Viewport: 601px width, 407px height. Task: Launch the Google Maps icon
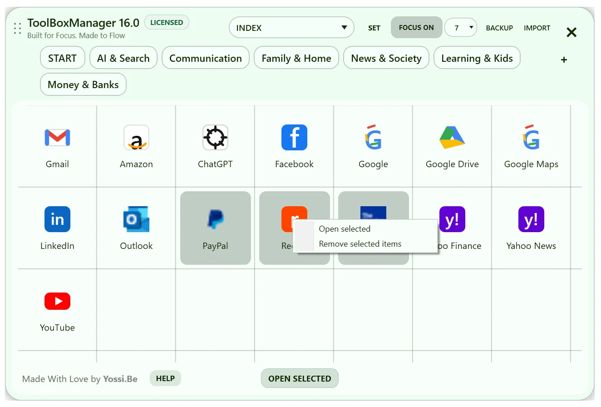click(x=531, y=137)
